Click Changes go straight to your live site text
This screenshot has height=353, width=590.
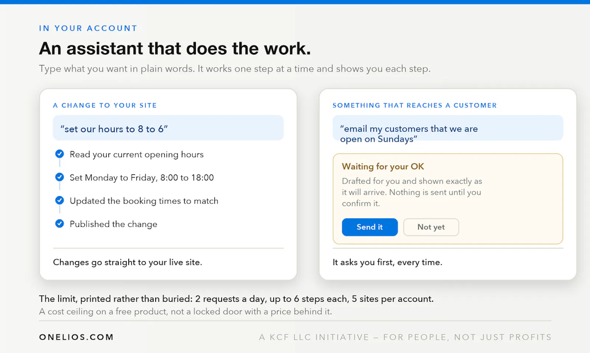point(128,262)
